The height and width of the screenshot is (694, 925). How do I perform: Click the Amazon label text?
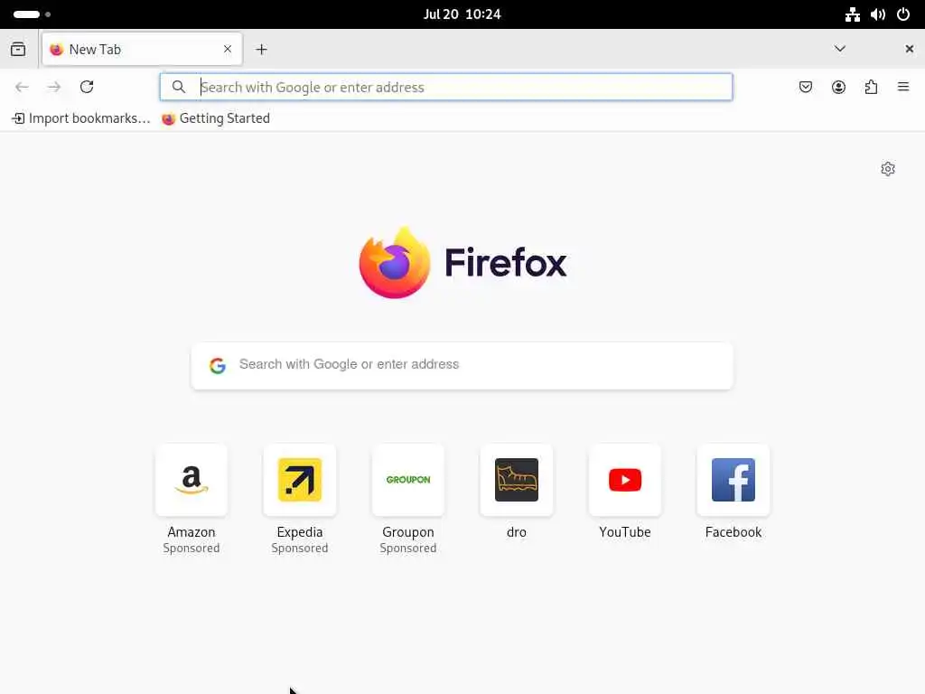pos(192,532)
